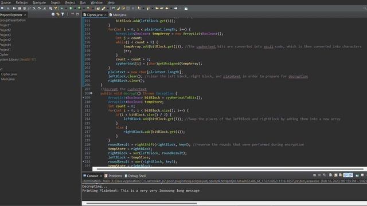Open the Source menu
Image resolution: width=367 pixels, height=206 pixels.
pyautogui.click(x=6, y=2)
